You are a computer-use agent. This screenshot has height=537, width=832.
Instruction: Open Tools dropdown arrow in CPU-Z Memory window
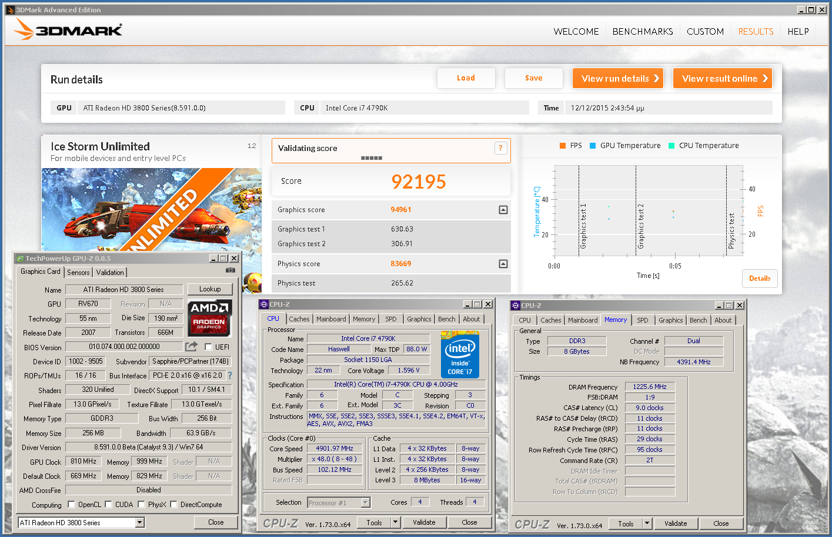(x=647, y=523)
